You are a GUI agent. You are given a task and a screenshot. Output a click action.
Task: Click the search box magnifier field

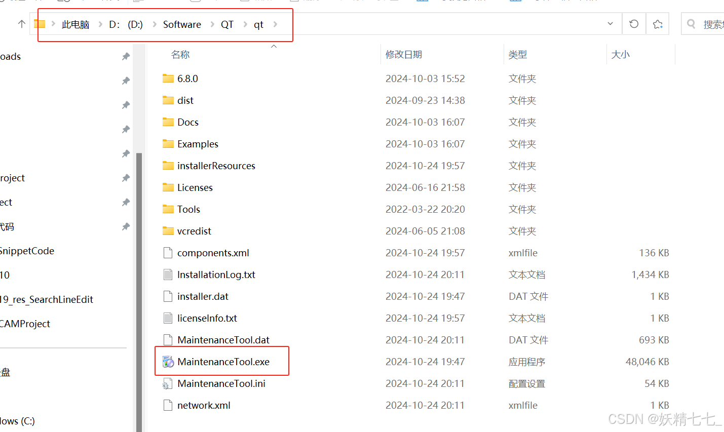[703, 24]
